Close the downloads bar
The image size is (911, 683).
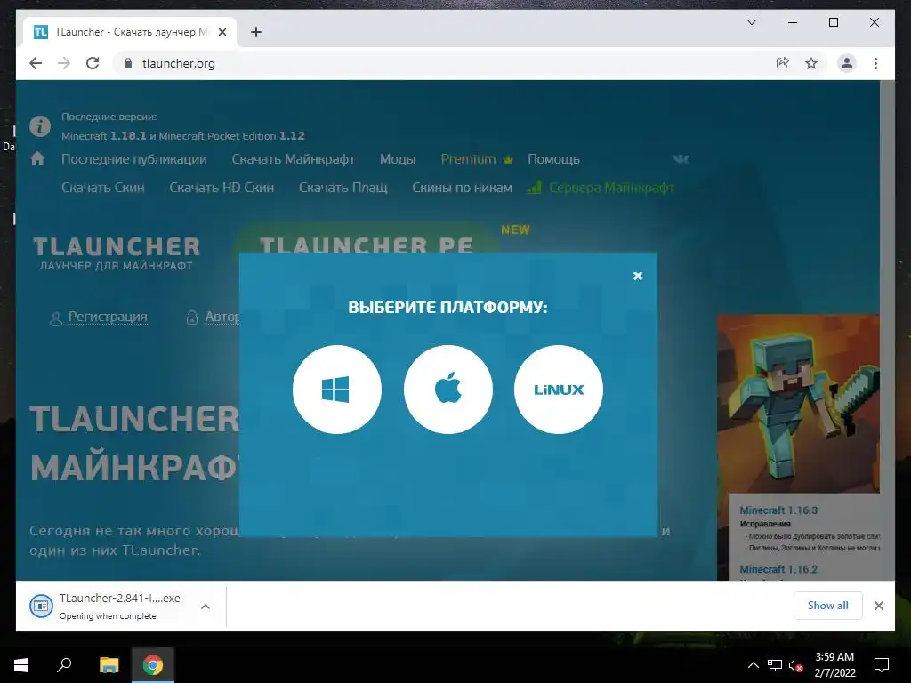878,606
